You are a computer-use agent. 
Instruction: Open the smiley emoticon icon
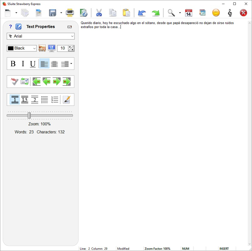pos(216,13)
